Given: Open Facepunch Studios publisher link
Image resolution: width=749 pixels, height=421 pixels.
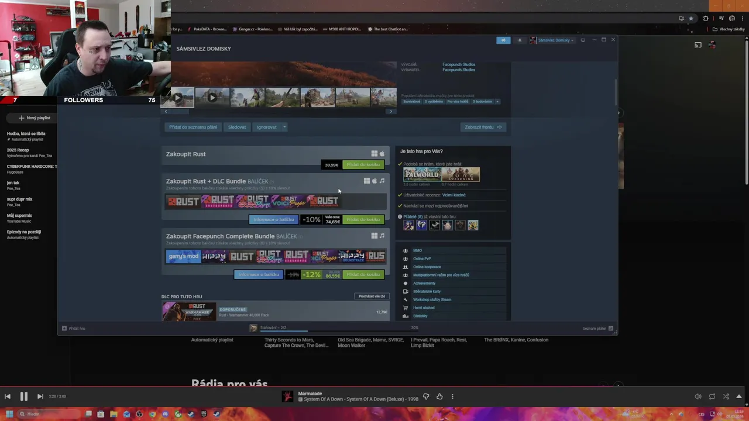Looking at the screenshot, I should [459, 70].
